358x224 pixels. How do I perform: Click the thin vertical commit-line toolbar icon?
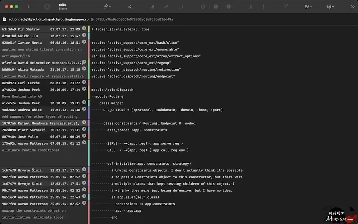(x=263, y=6)
